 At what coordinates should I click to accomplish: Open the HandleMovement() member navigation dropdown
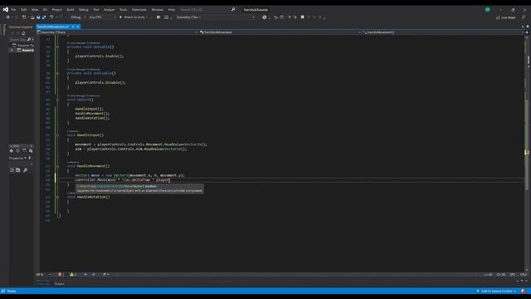442,32
